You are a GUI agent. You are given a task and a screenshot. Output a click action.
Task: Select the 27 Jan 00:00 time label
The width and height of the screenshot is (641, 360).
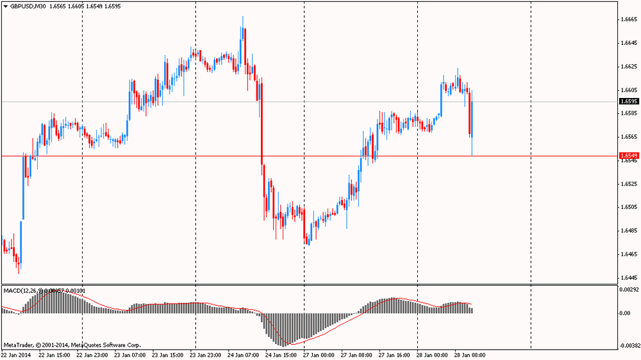319,354
